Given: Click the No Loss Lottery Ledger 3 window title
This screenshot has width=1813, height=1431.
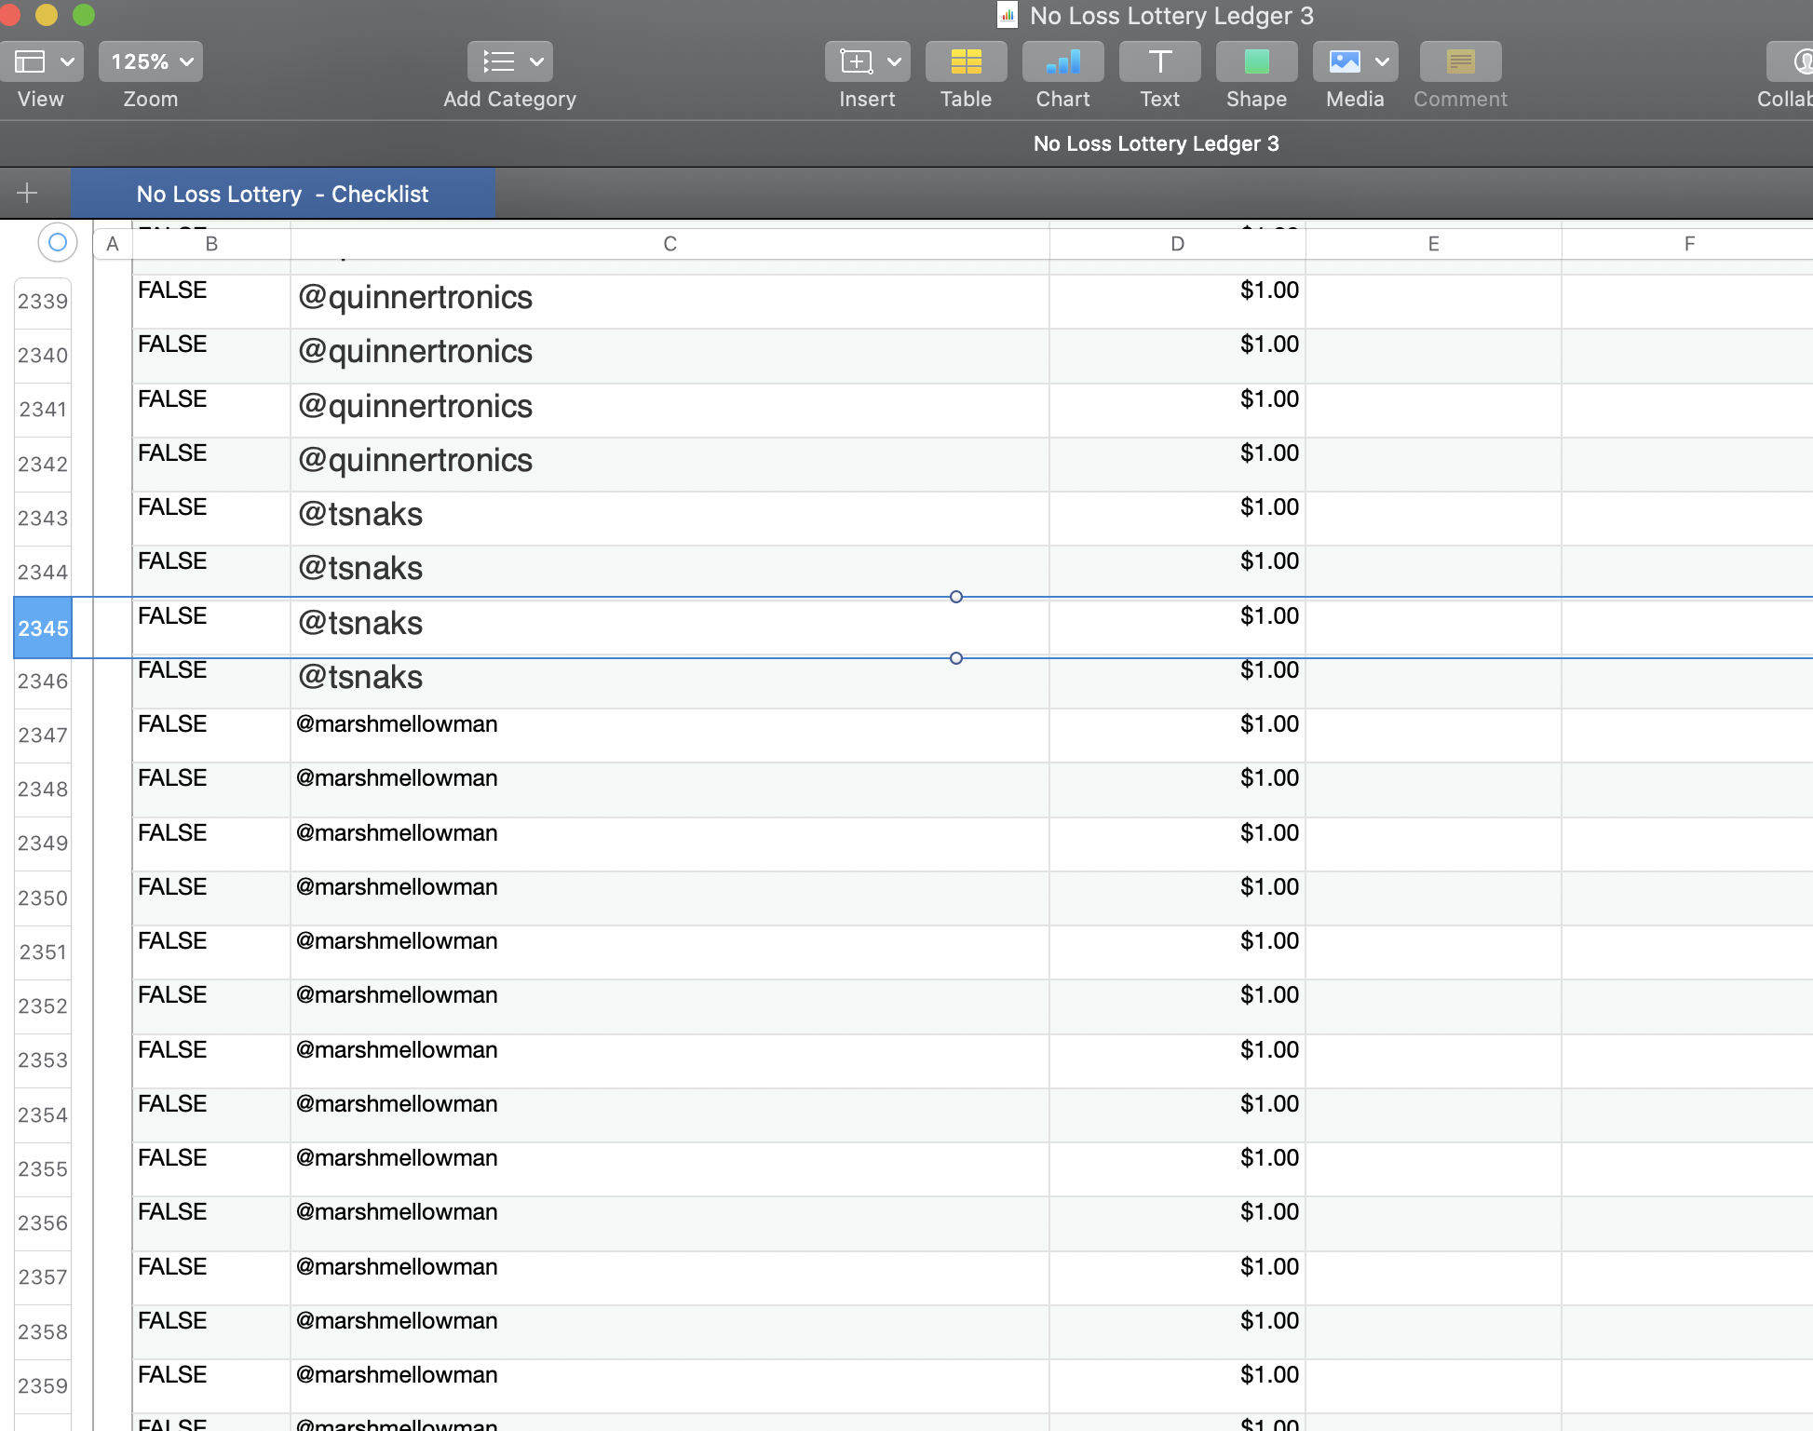Looking at the screenshot, I should [1171, 15].
